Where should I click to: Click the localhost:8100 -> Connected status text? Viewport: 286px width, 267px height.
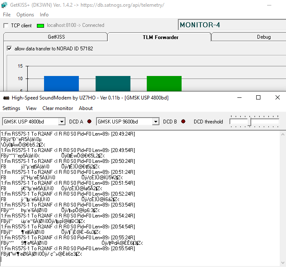pos(75,25)
